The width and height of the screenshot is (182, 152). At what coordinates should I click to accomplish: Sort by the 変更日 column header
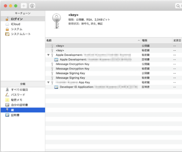pos(177,41)
